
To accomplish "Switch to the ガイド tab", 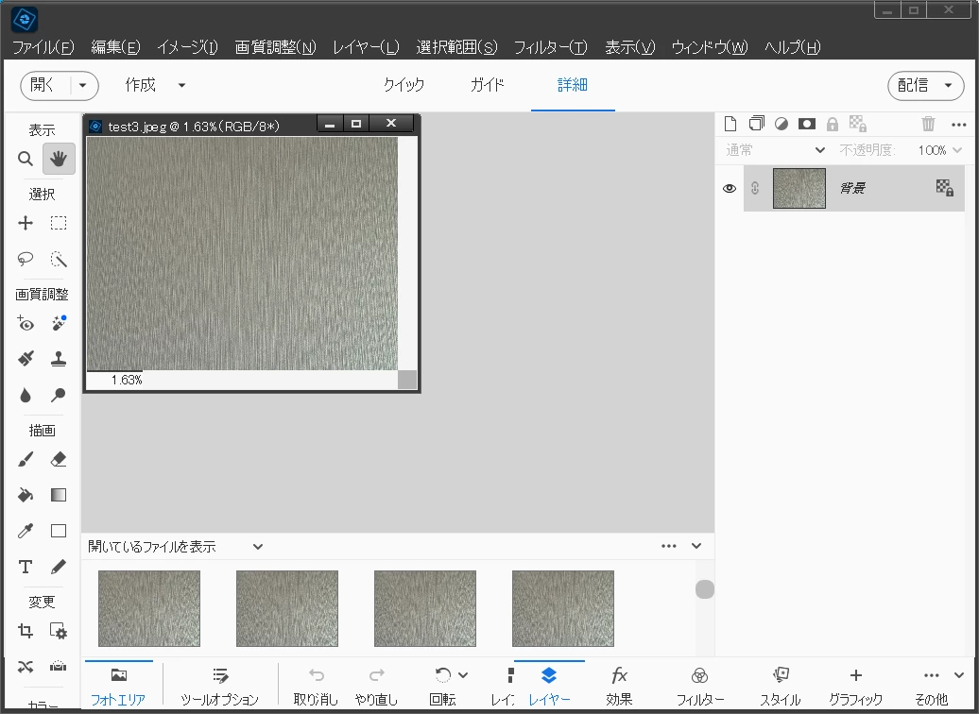I will click(x=487, y=85).
